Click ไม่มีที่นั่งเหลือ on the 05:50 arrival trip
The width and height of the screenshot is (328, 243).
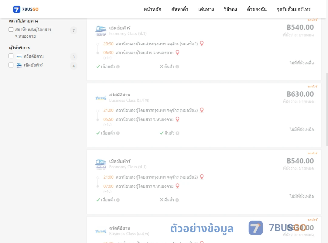point(302,129)
